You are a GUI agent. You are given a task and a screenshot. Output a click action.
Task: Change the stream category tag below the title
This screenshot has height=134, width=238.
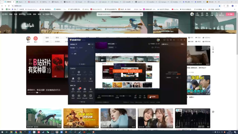(111, 47)
